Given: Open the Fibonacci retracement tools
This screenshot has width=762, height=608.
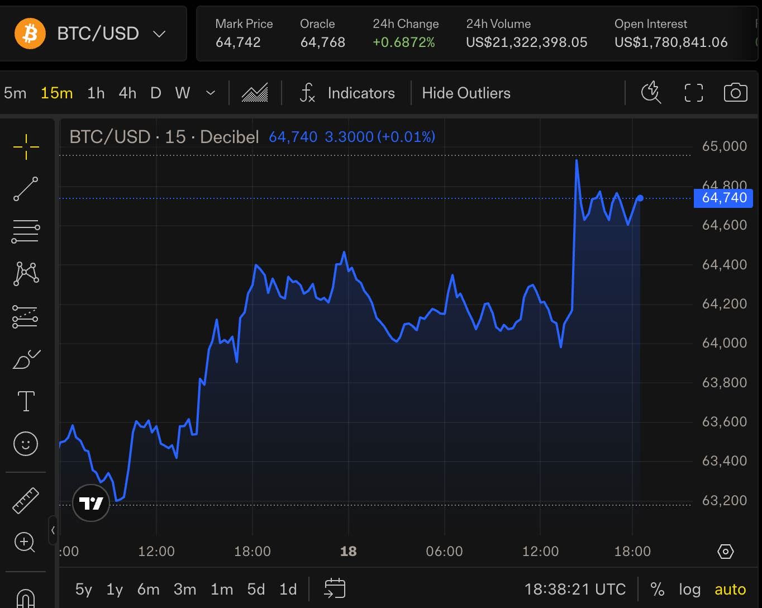Looking at the screenshot, I should [26, 231].
